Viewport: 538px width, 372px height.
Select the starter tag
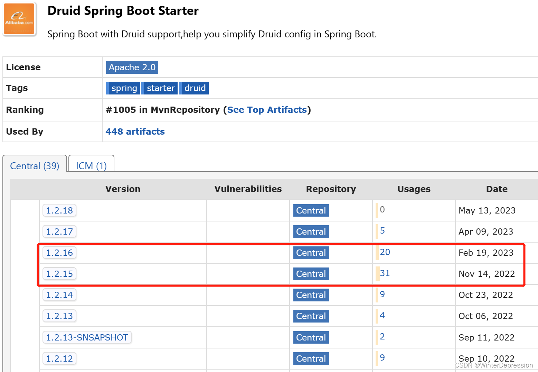point(160,88)
